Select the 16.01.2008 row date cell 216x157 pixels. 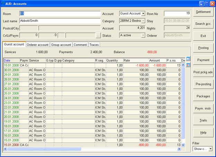pyautogui.click(x=11, y=135)
